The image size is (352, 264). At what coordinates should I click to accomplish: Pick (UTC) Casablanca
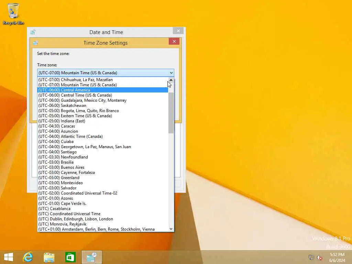tap(103, 209)
